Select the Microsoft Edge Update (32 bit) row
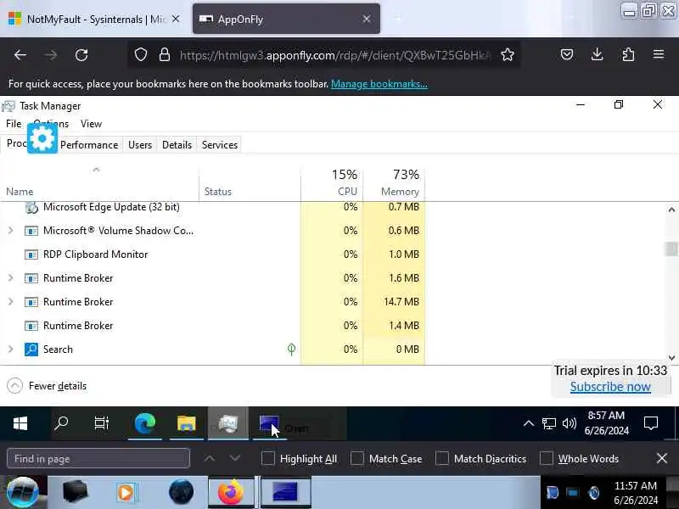The width and height of the screenshot is (679, 509). click(x=212, y=207)
